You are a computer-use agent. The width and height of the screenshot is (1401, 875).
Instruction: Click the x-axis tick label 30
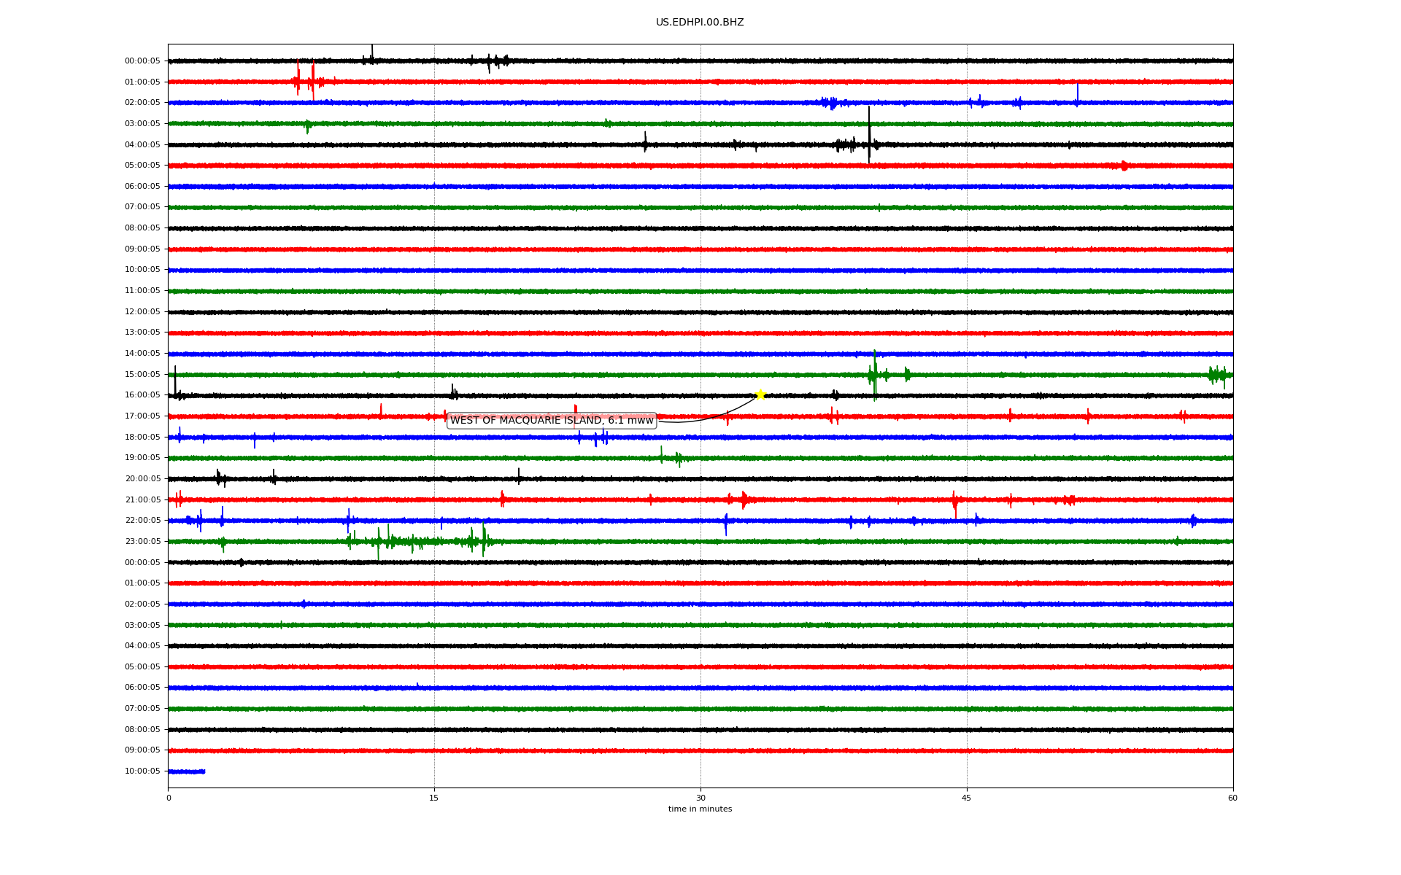tap(700, 798)
